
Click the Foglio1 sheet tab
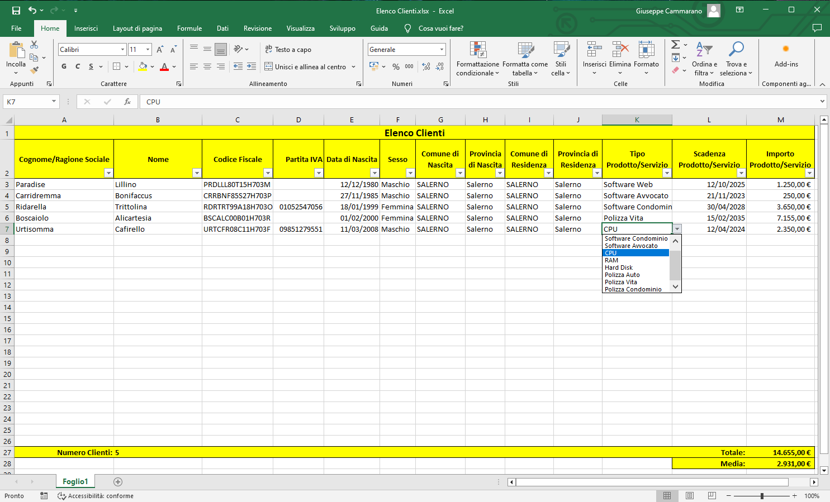tap(75, 481)
